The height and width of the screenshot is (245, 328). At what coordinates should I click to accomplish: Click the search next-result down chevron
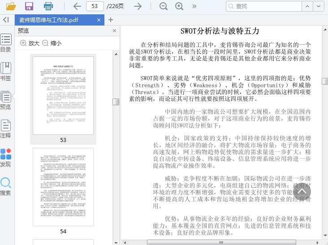(x=319, y=6)
